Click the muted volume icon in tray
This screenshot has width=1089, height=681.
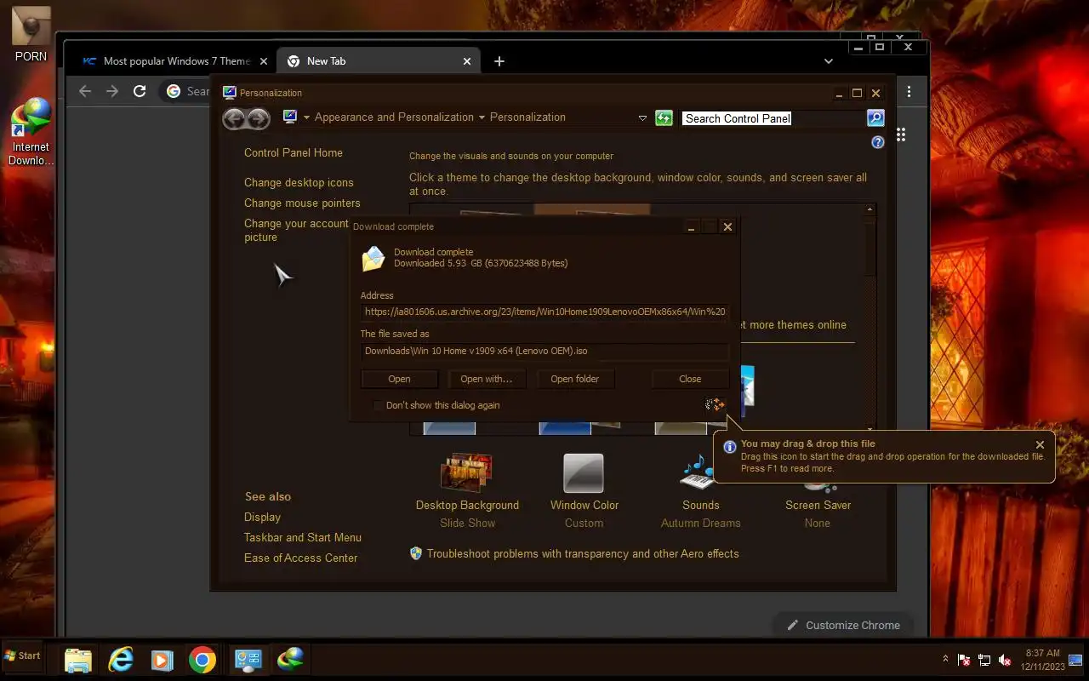1005,660
